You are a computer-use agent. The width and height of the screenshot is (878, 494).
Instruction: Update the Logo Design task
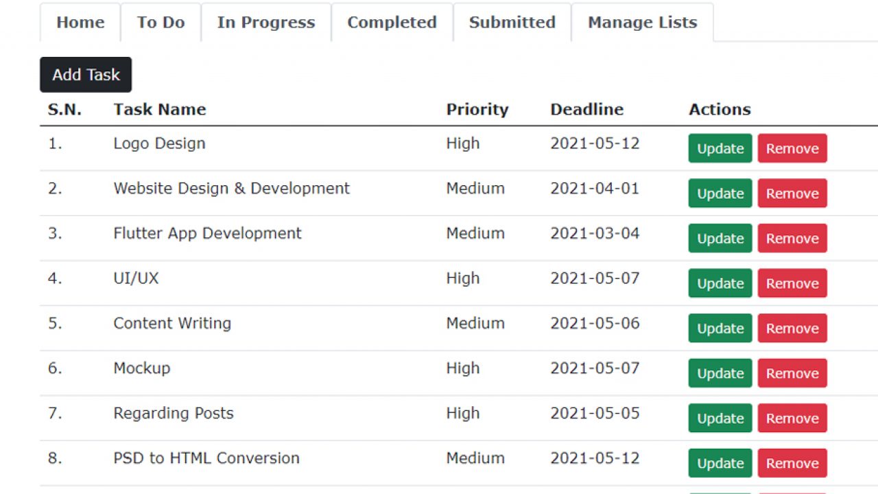(x=720, y=148)
